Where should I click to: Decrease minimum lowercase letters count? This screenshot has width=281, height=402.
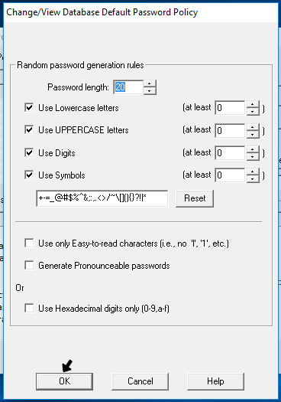pyautogui.click(x=253, y=111)
